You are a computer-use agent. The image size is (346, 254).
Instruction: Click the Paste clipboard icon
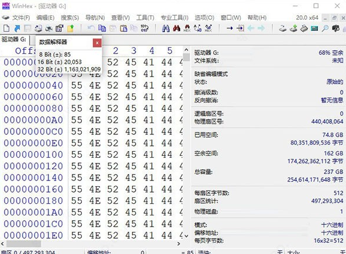coord(123,28)
